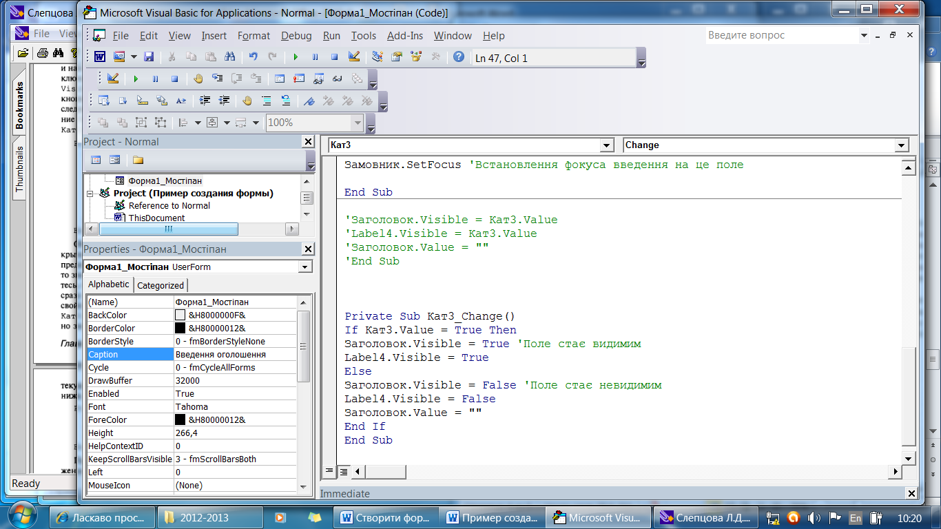Indent the selected code lines
The image size is (941, 529).
205,101
